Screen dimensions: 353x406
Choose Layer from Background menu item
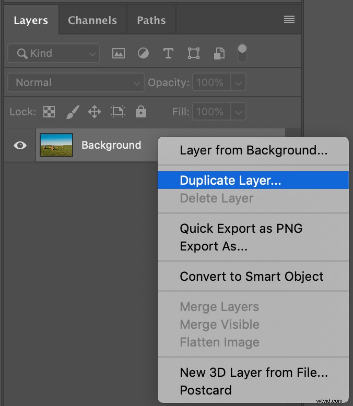253,150
